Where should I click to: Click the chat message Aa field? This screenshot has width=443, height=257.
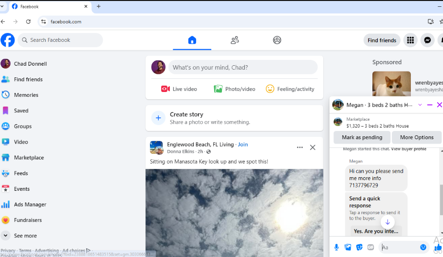(400, 247)
